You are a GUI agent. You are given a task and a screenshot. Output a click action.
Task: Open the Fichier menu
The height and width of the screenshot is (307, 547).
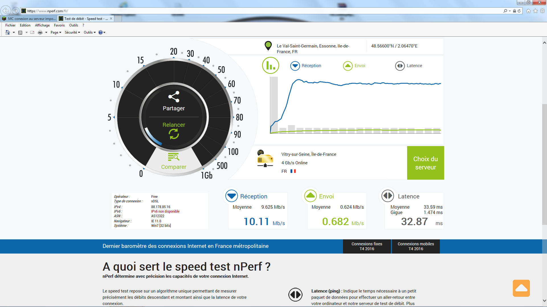(10, 25)
